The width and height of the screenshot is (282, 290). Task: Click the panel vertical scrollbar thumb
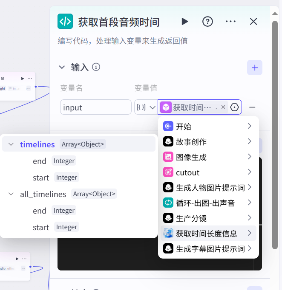(x=275, y=135)
